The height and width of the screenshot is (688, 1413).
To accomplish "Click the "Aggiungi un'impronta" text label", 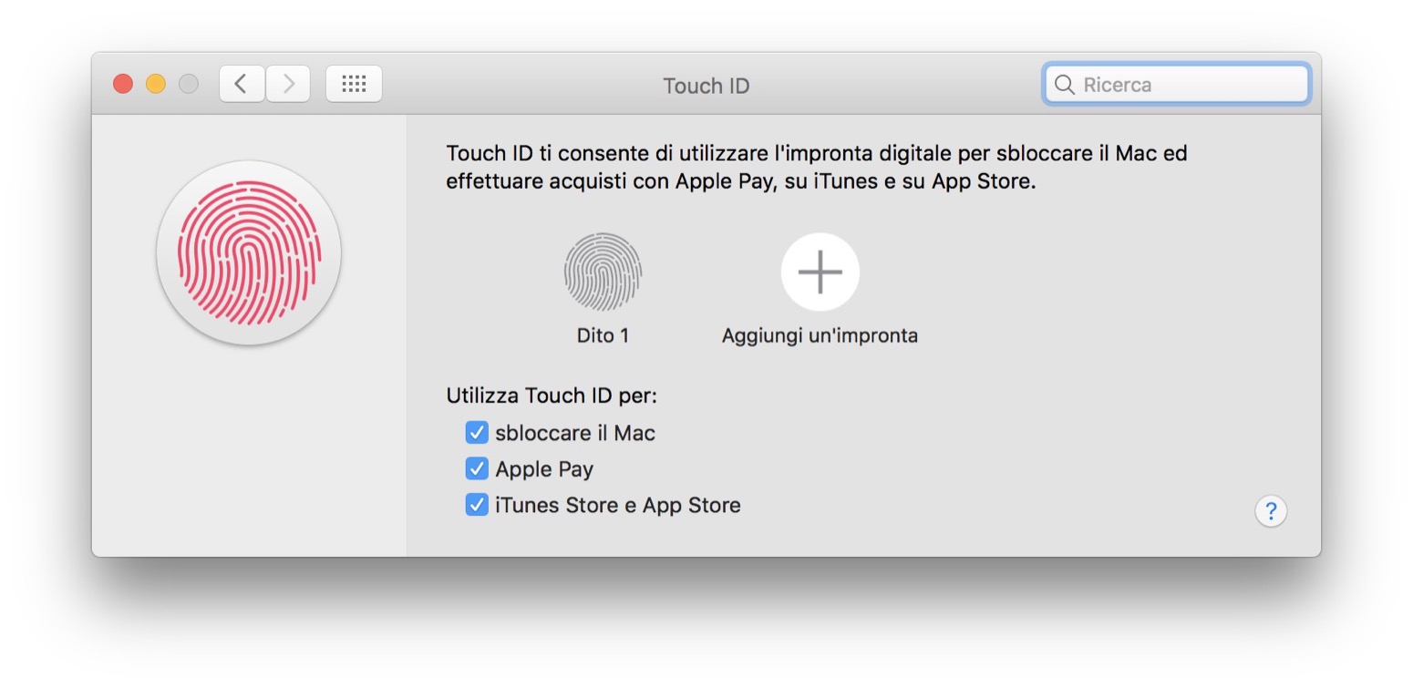I will click(820, 335).
